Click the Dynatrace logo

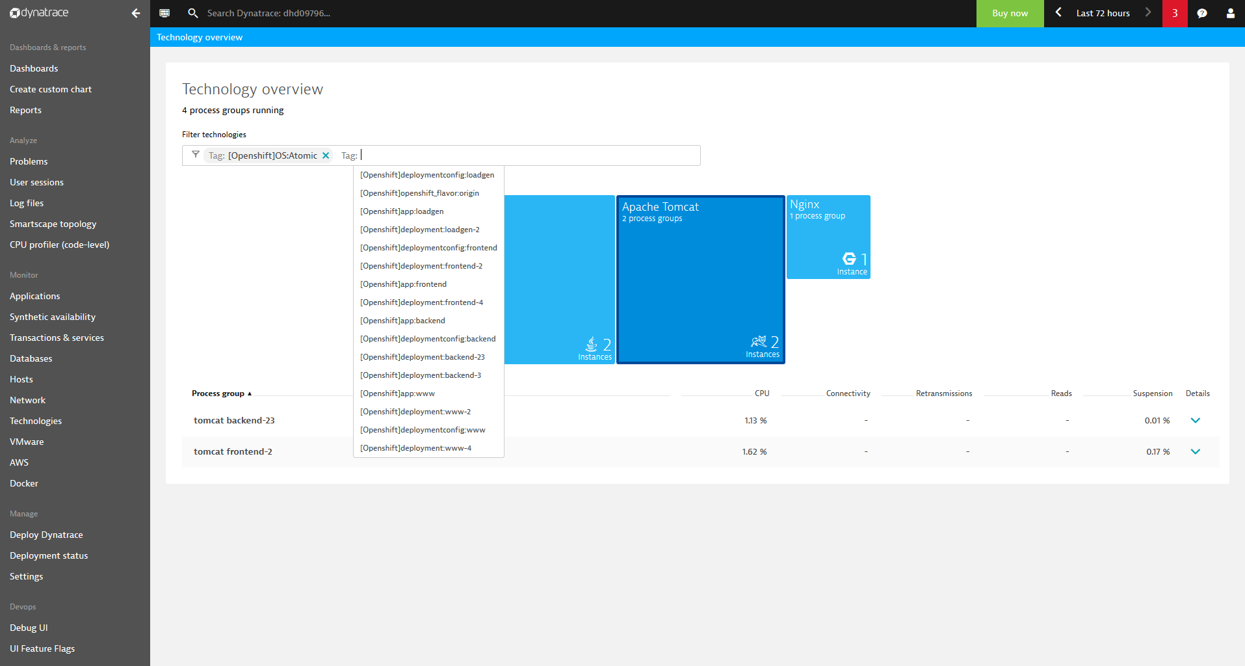point(39,13)
